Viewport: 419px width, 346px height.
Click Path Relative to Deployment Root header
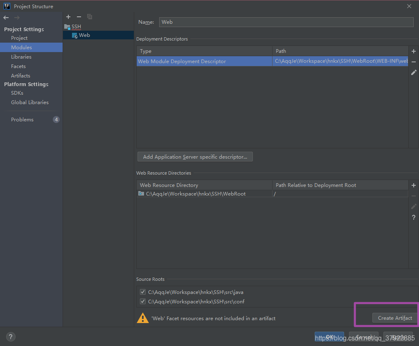[x=340, y=185]
